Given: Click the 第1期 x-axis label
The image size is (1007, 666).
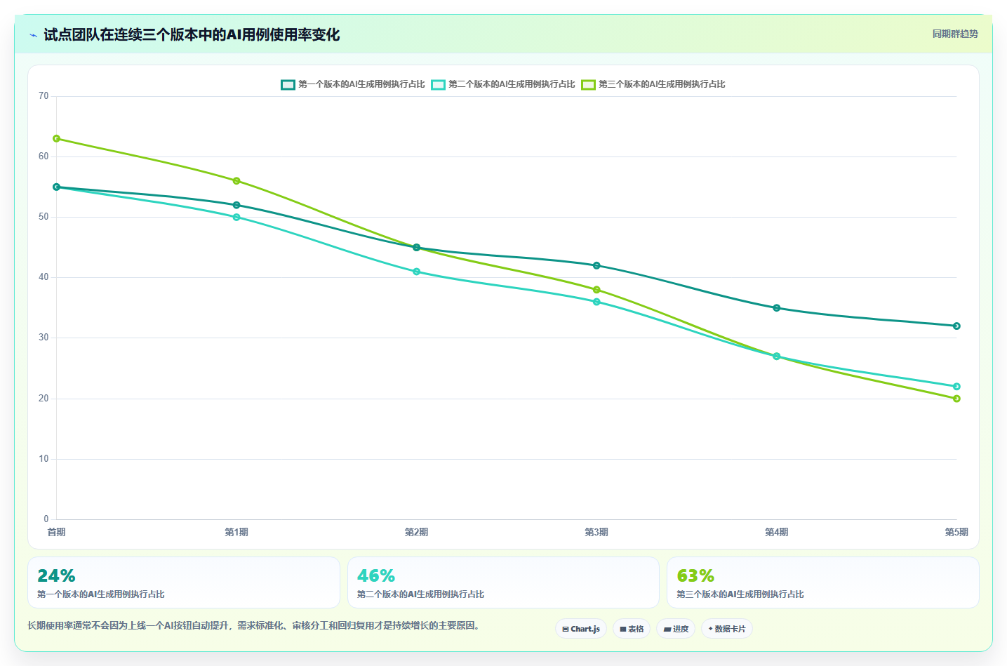Looking at the screenshot, I should tap(236, 532).
